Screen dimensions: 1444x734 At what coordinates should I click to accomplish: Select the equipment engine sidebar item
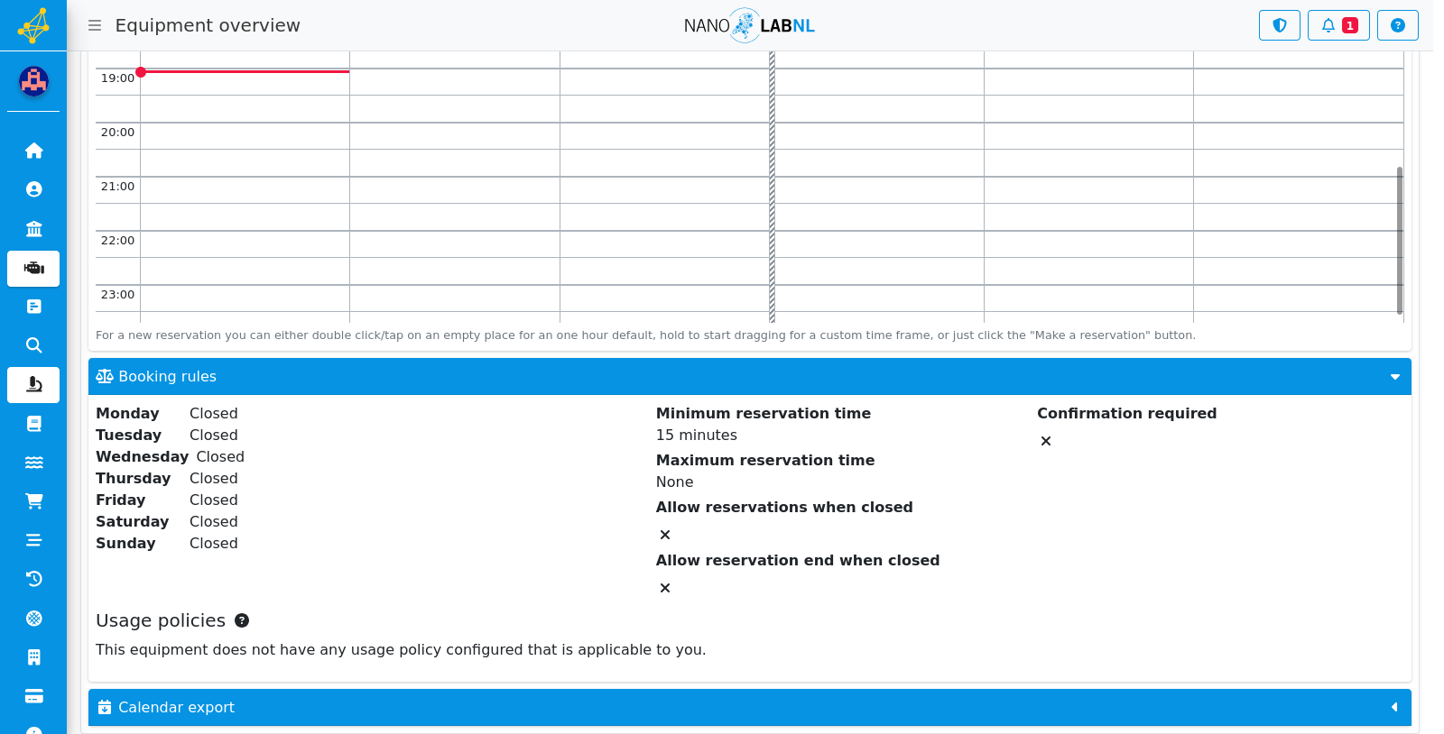33,269
